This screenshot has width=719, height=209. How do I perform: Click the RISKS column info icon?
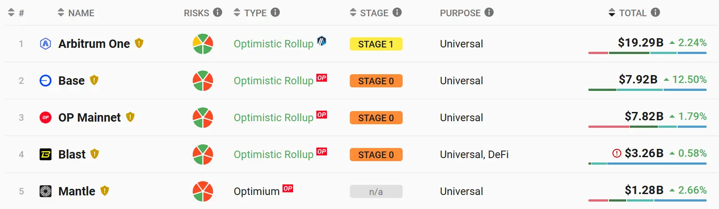[x=217, y=12]
